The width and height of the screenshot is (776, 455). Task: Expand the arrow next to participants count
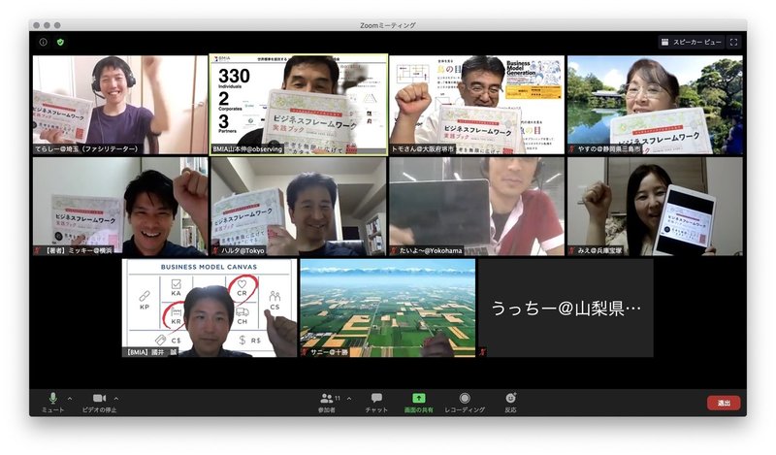pyautogui.click(x=349, y=398)
